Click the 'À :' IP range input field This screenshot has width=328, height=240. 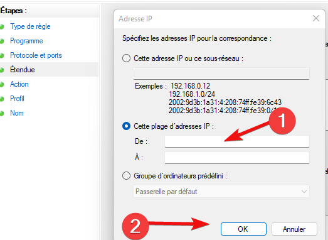[x=237, y=158]
